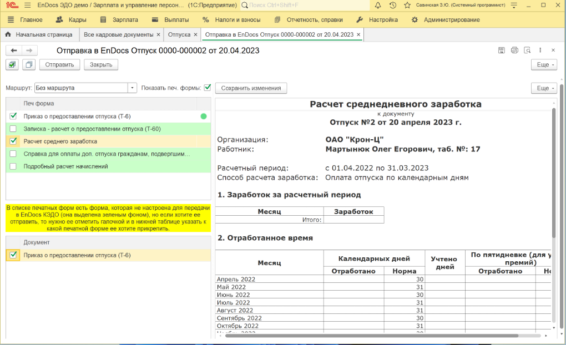This screenshot has height=345, width=566.
Task: Toggle the Документ table Приказ (Т-6) checkbox
Action: tap(13, 255)
